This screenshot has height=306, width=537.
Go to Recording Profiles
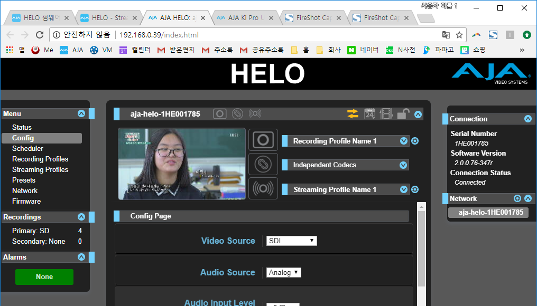[x=40, y=159]
